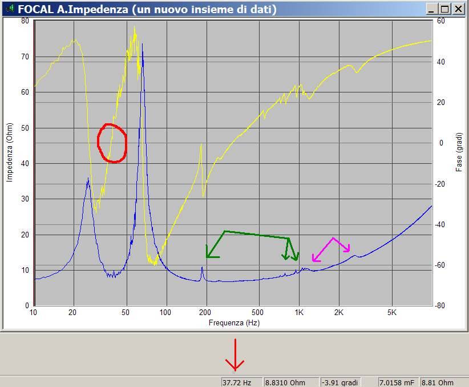This screenshot has width=469, height=387.
Task: Click the '100' frequency axis tick label
Action: tap(165, 312)
